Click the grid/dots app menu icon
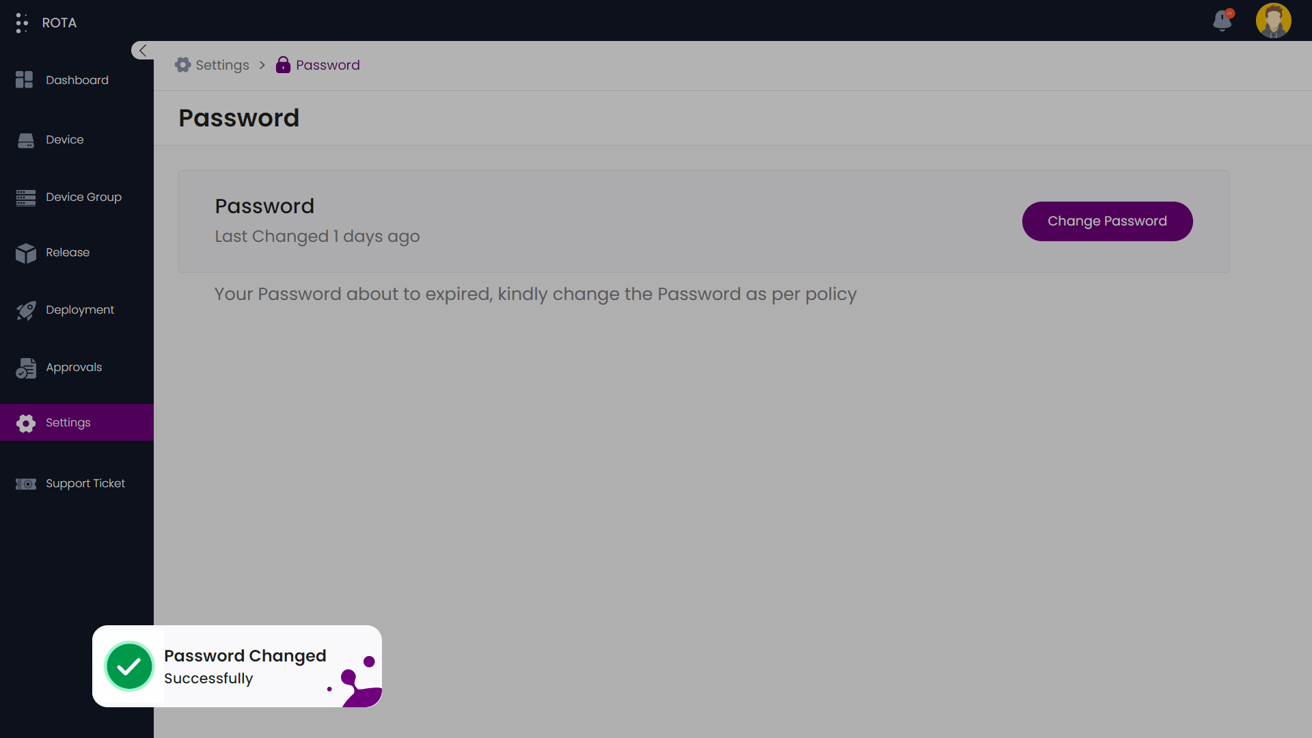The width and height of the screenshot is (1312, 738). coord(22,23)
